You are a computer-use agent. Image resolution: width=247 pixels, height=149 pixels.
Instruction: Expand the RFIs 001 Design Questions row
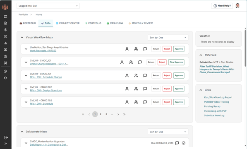click(x=26, y=89)
